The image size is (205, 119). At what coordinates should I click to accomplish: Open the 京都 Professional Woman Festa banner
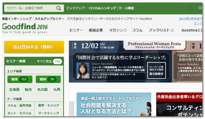coord(187,62)
